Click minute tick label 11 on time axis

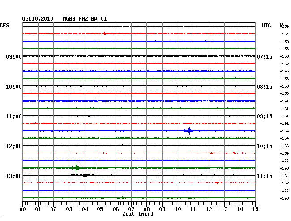(x=193, y=209)
